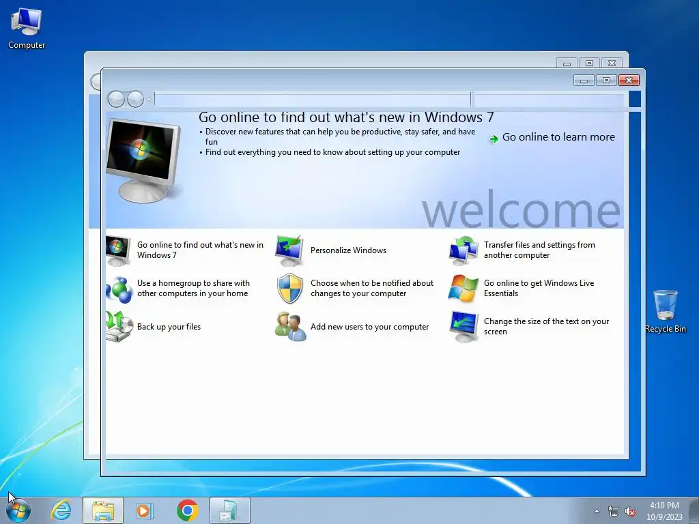
Task: Close the back window behind
Action: (x=612, y=63)
